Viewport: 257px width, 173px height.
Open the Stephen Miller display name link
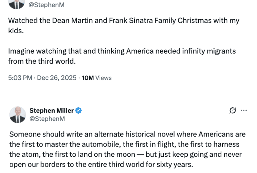tap(52, 111)
